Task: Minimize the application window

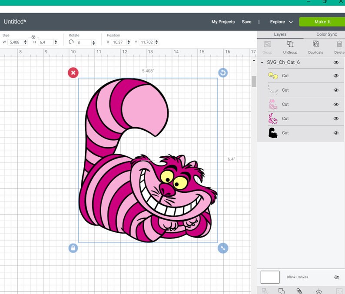Action: [x=309, y=1]
